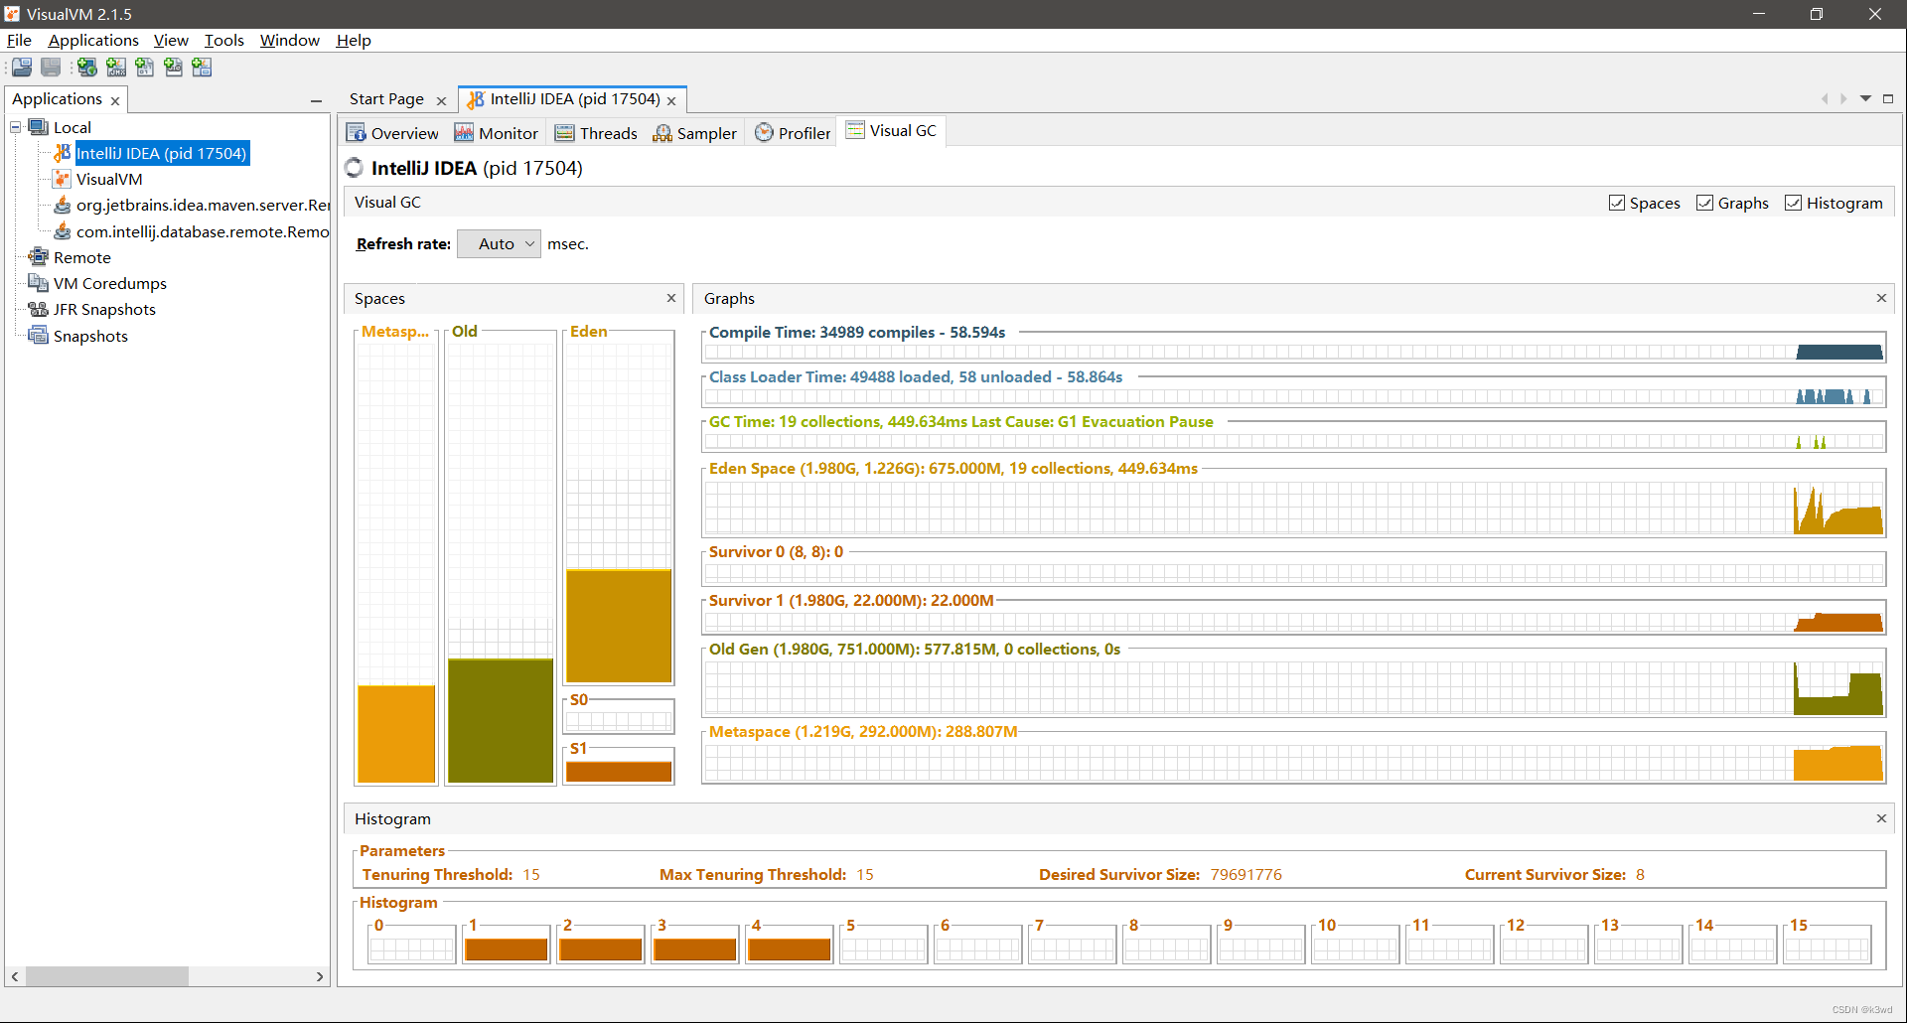Open the Tools menu
Screen dimensions: 1907x1023
click(224, 41)
